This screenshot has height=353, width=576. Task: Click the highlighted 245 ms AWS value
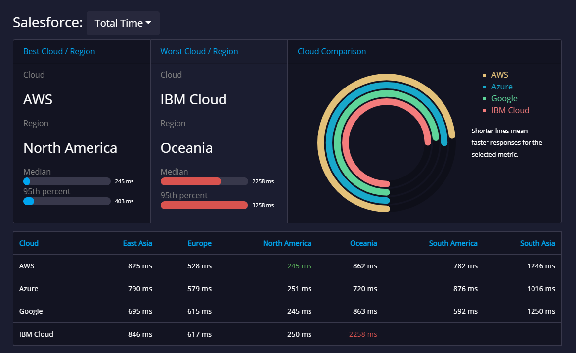(299, 265)
